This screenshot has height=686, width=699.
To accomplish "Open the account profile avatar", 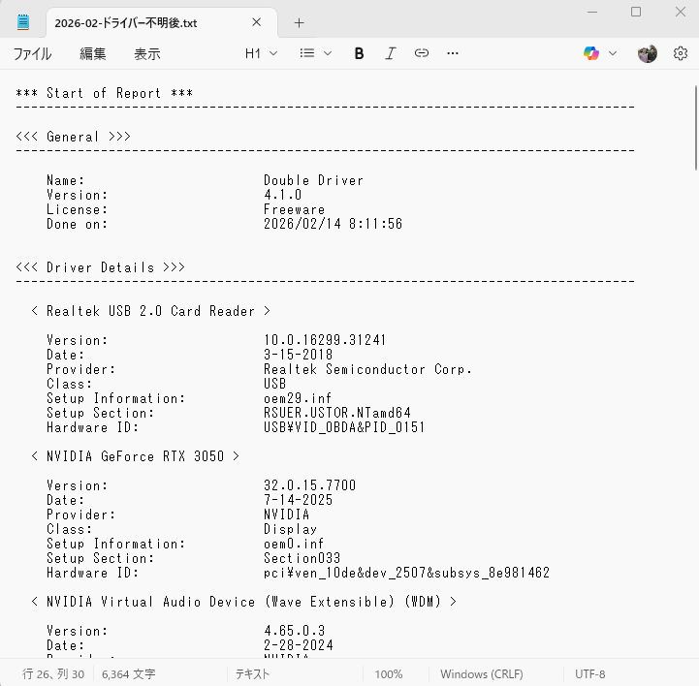I will [648, 54].
